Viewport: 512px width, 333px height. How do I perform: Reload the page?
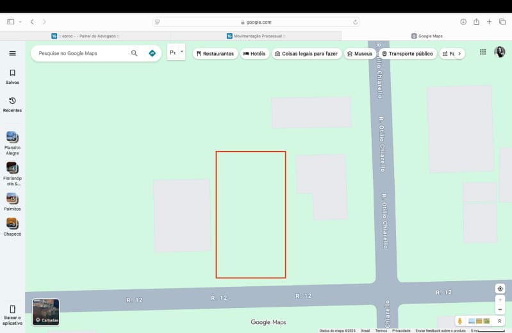pos(355,22)
